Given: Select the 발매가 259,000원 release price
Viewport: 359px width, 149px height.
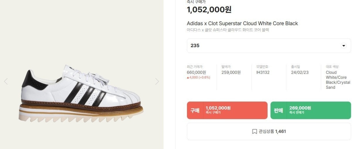Looking at the screenshot, I should [x=231, y=72].
